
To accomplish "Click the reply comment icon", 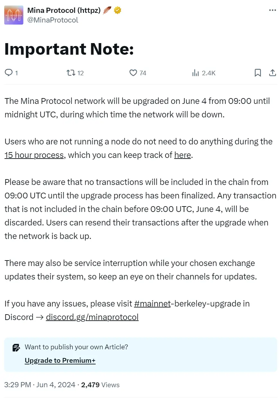I will (x=9, y=73).
